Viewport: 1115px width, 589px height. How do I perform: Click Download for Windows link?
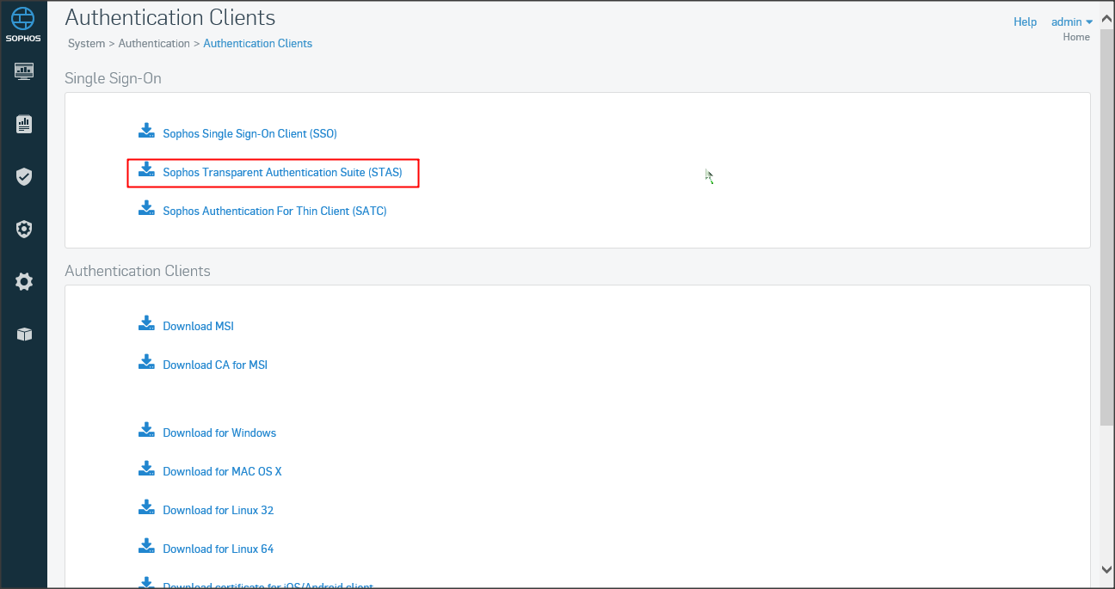point(219,433)
